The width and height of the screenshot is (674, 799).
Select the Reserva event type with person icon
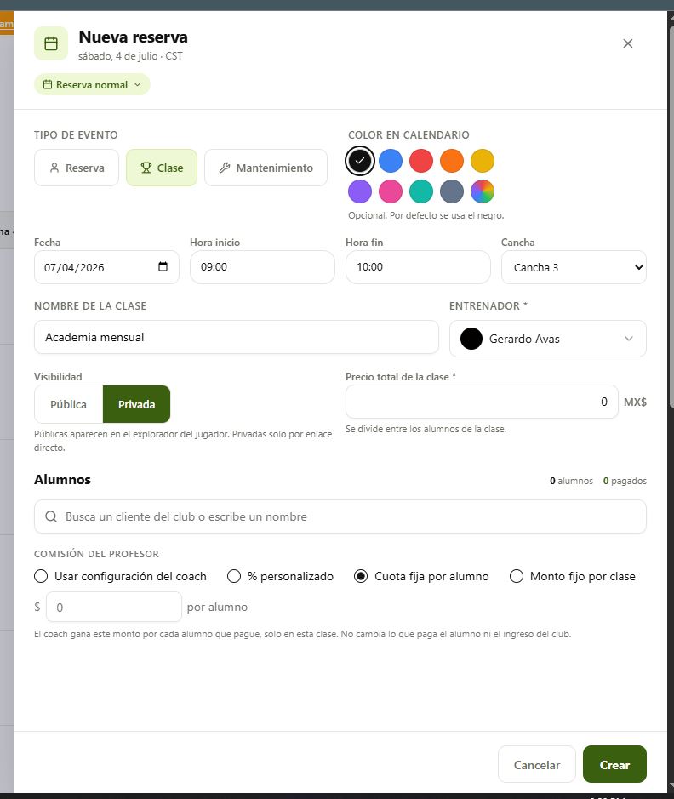(77, 168)
